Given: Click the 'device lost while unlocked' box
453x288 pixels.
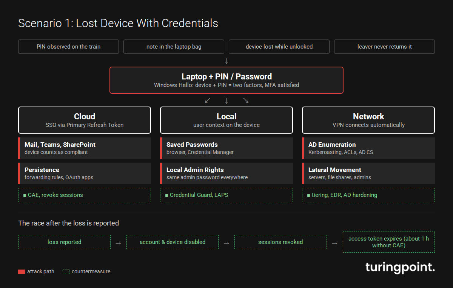Looking at the screenshot, I should [x=279, y=47].
